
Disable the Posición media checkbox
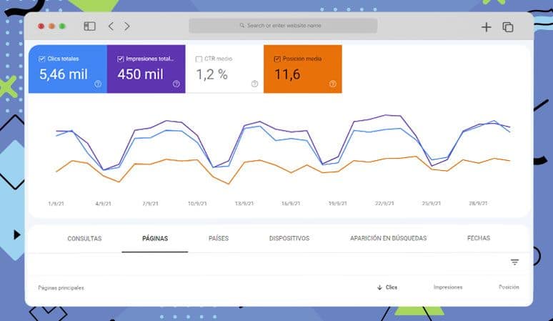click(x=277, y=59)
